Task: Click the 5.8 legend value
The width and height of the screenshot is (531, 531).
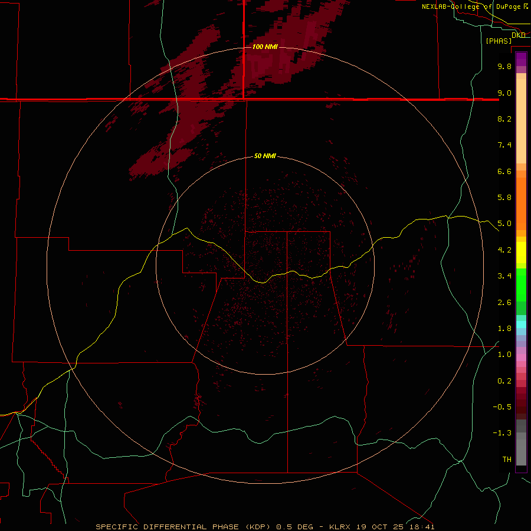Action: point(504,198)
